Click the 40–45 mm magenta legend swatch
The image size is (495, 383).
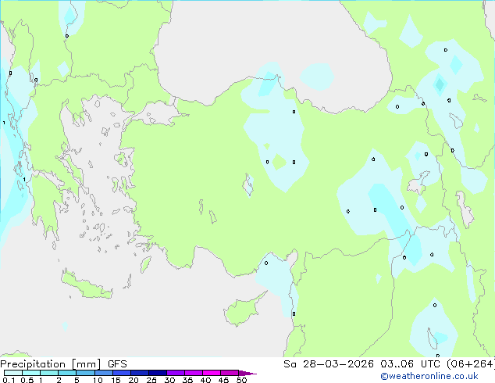click(x=212, y=373)
